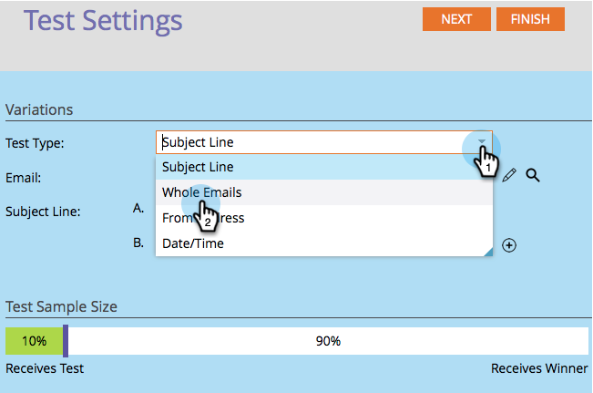Click the Test Settings heading
593x393 pixels.
point(103,20)
